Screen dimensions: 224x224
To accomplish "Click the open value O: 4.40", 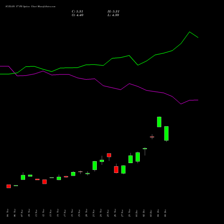I will tap(78, 15).
